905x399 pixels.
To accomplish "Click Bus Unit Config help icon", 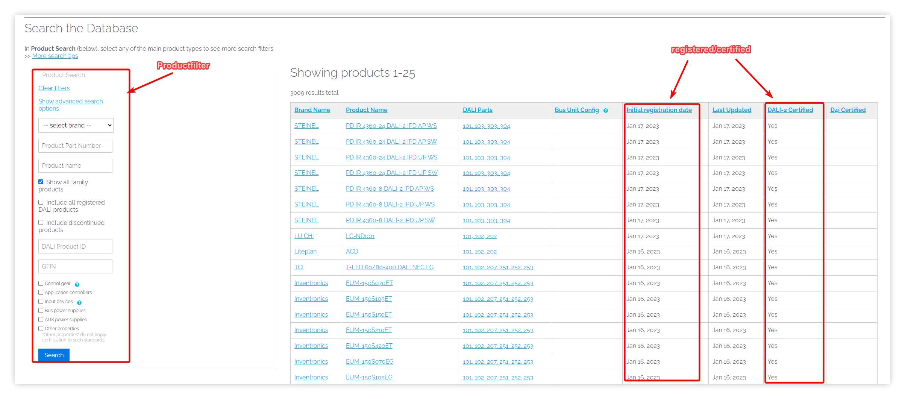I will 606,111.
